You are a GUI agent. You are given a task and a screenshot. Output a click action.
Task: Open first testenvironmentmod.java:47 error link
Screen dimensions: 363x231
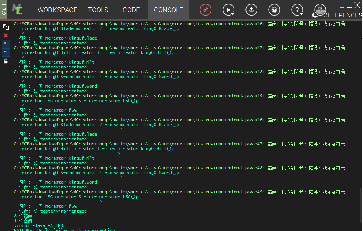(159, 48)
